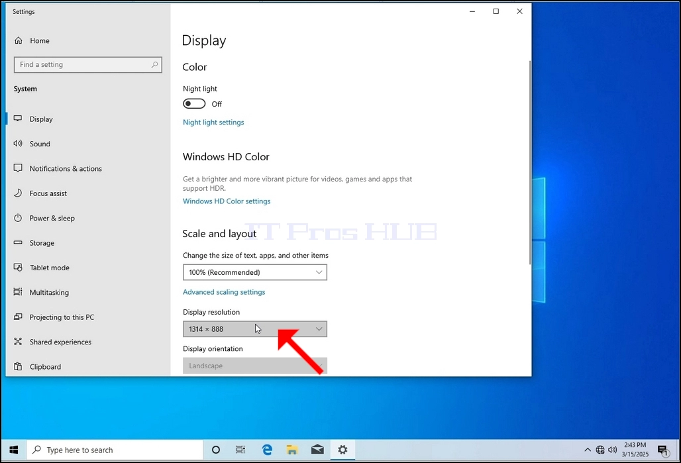Select Shared experiences in sidebar

pos(88,342)
